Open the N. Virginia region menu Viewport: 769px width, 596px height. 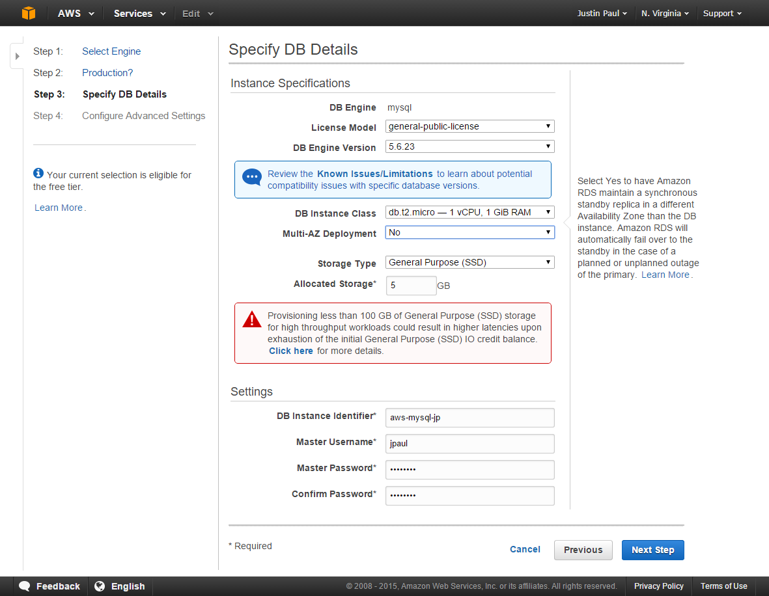[x=665, y=13]
